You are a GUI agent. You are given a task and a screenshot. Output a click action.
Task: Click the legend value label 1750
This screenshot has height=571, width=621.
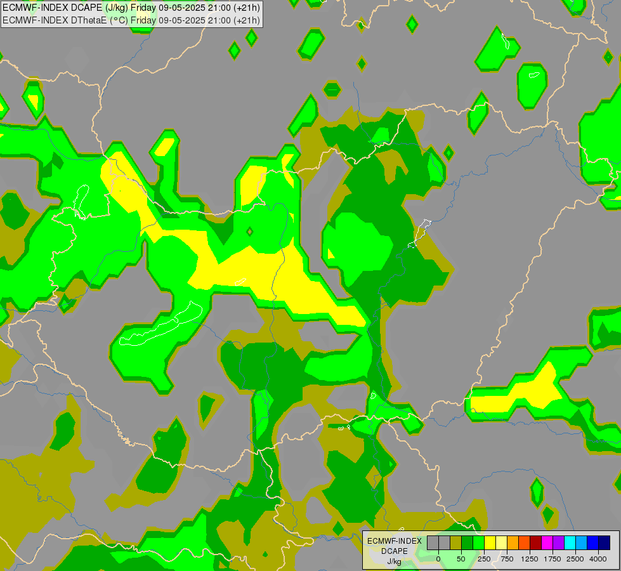(x=552, y=559)
